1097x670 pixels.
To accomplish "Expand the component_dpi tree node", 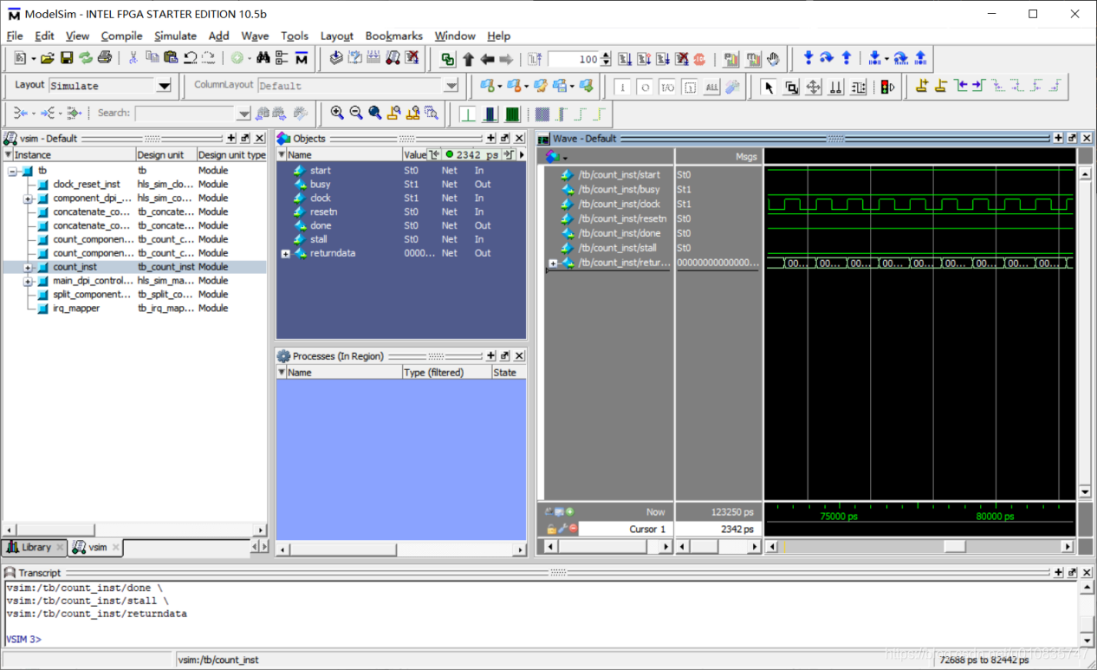I will (28, 198).
